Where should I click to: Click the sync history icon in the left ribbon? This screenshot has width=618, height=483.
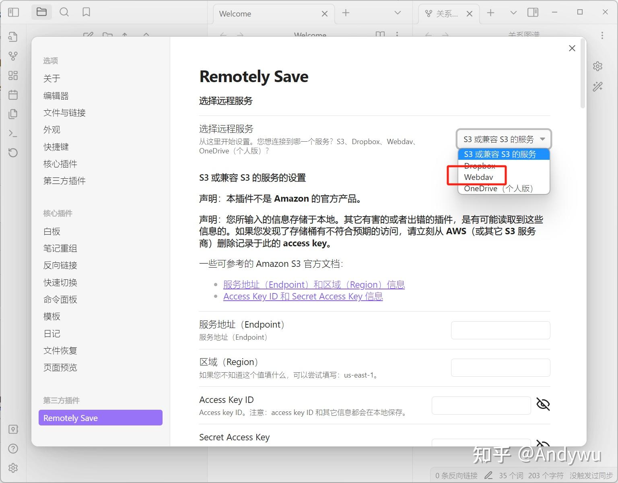(x=13, y=153)
